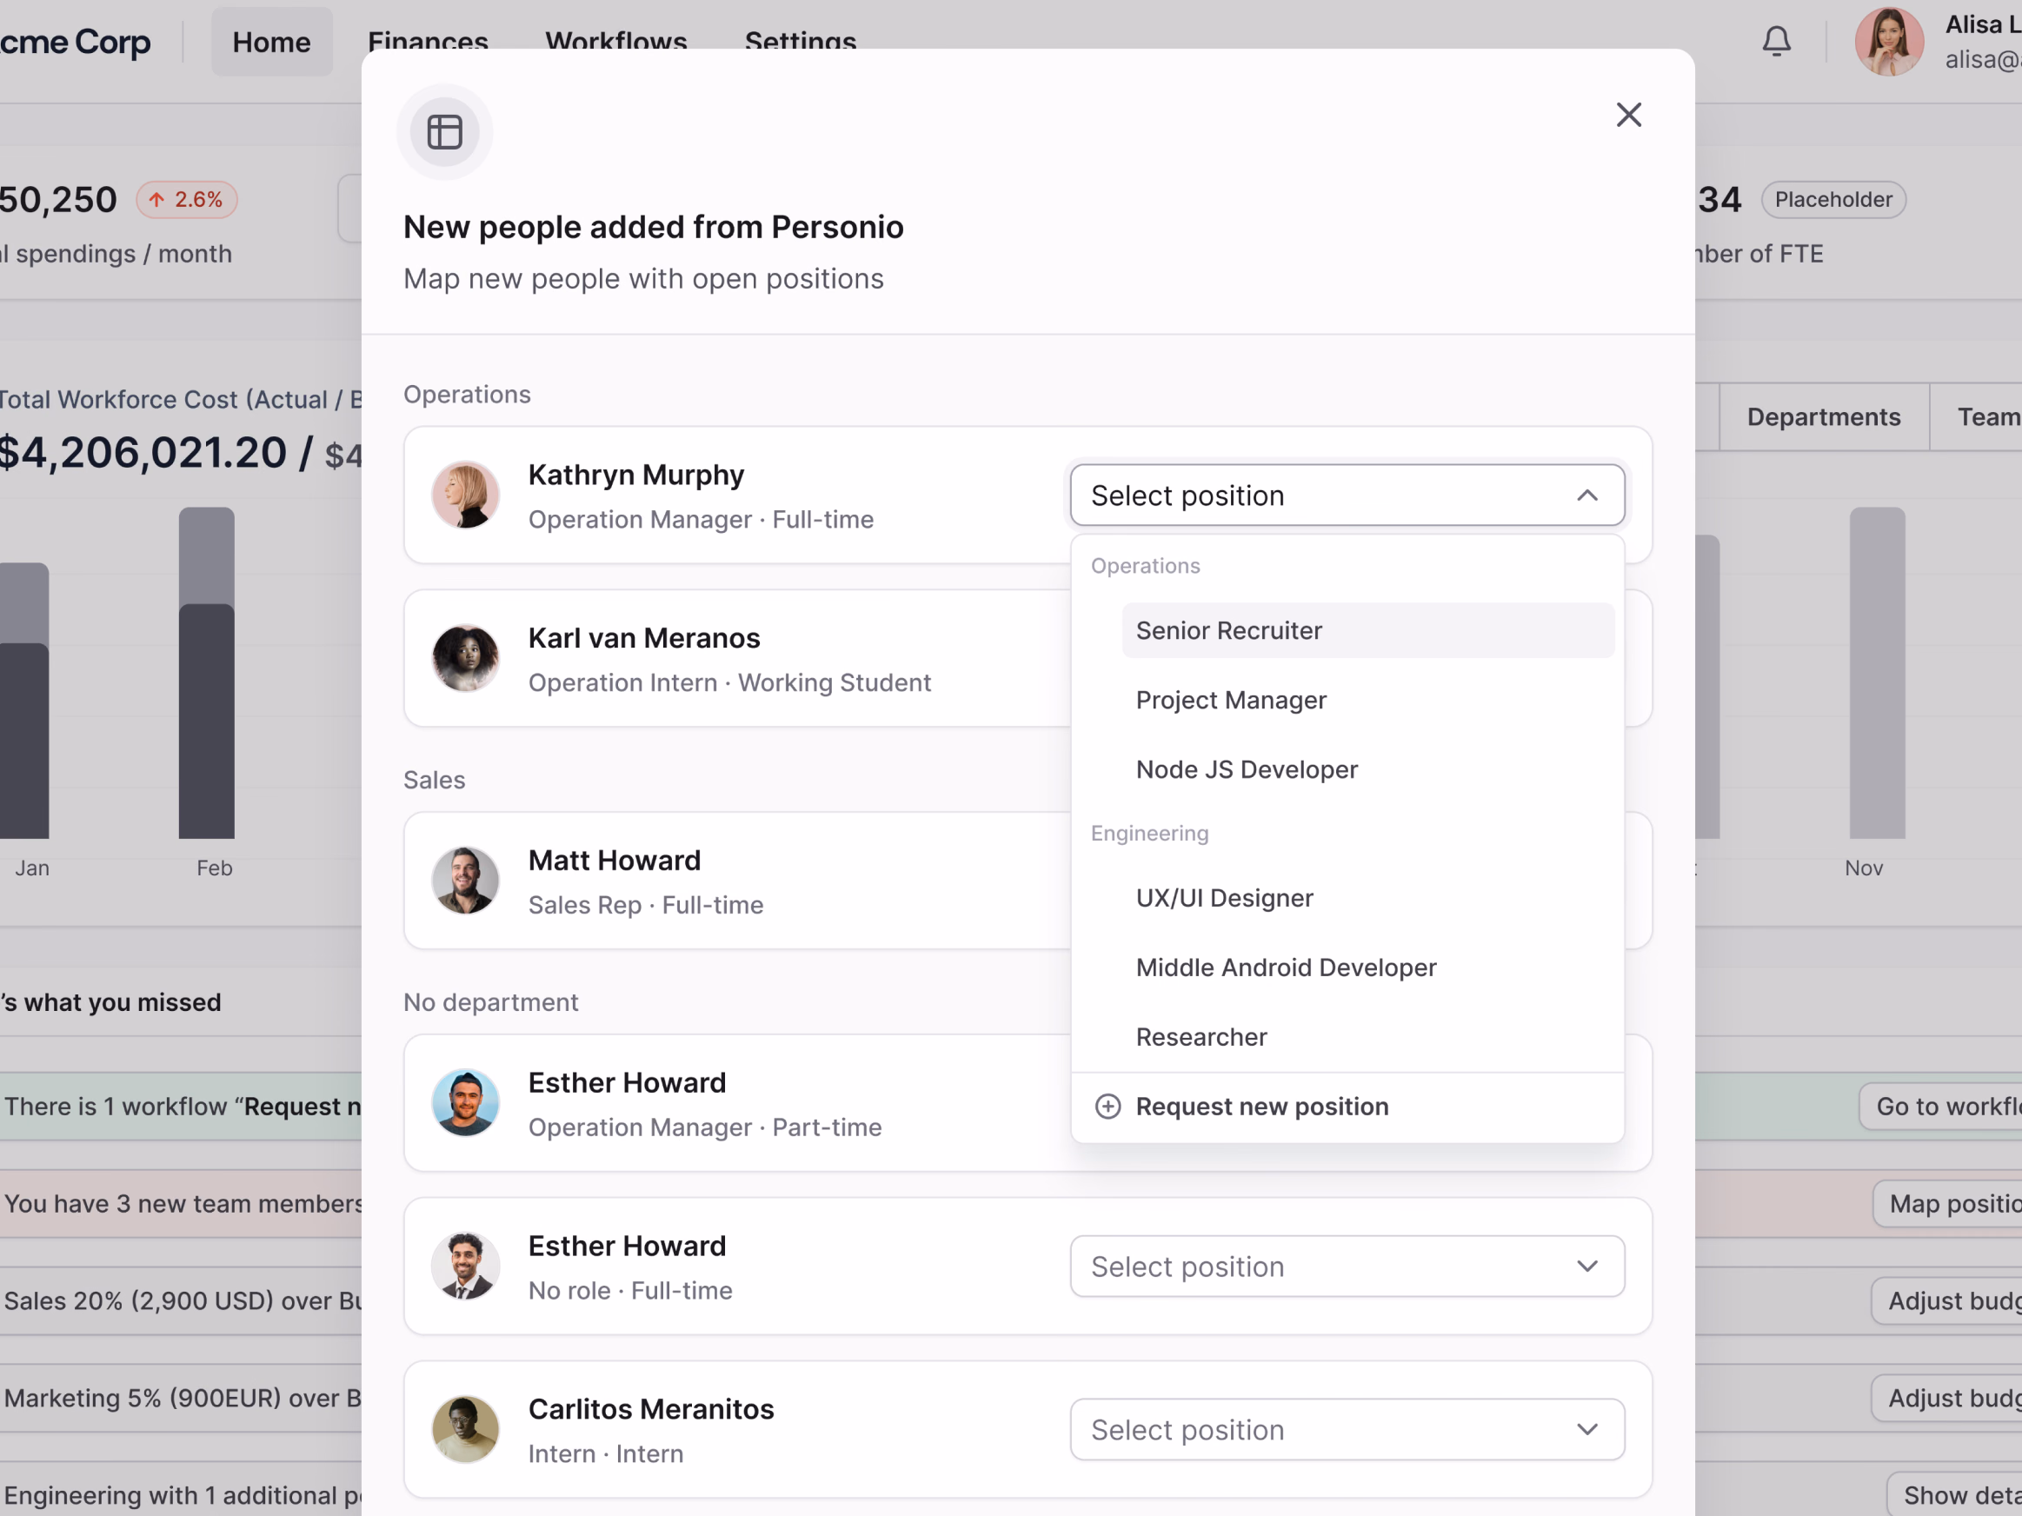2022x1516 pixels.
Task: Click chevron-down arrow in Carlitos Meranitos row
Action: (x=1586, y=1429)
